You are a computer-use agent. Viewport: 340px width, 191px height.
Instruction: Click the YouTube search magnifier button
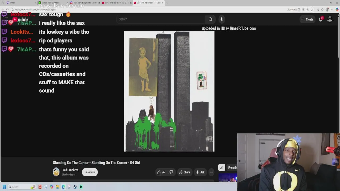click(x=210, y=19)
